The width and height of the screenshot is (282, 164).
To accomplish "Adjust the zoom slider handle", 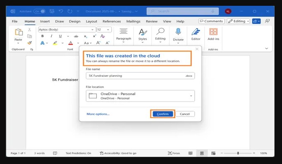I will coord(238,153).
